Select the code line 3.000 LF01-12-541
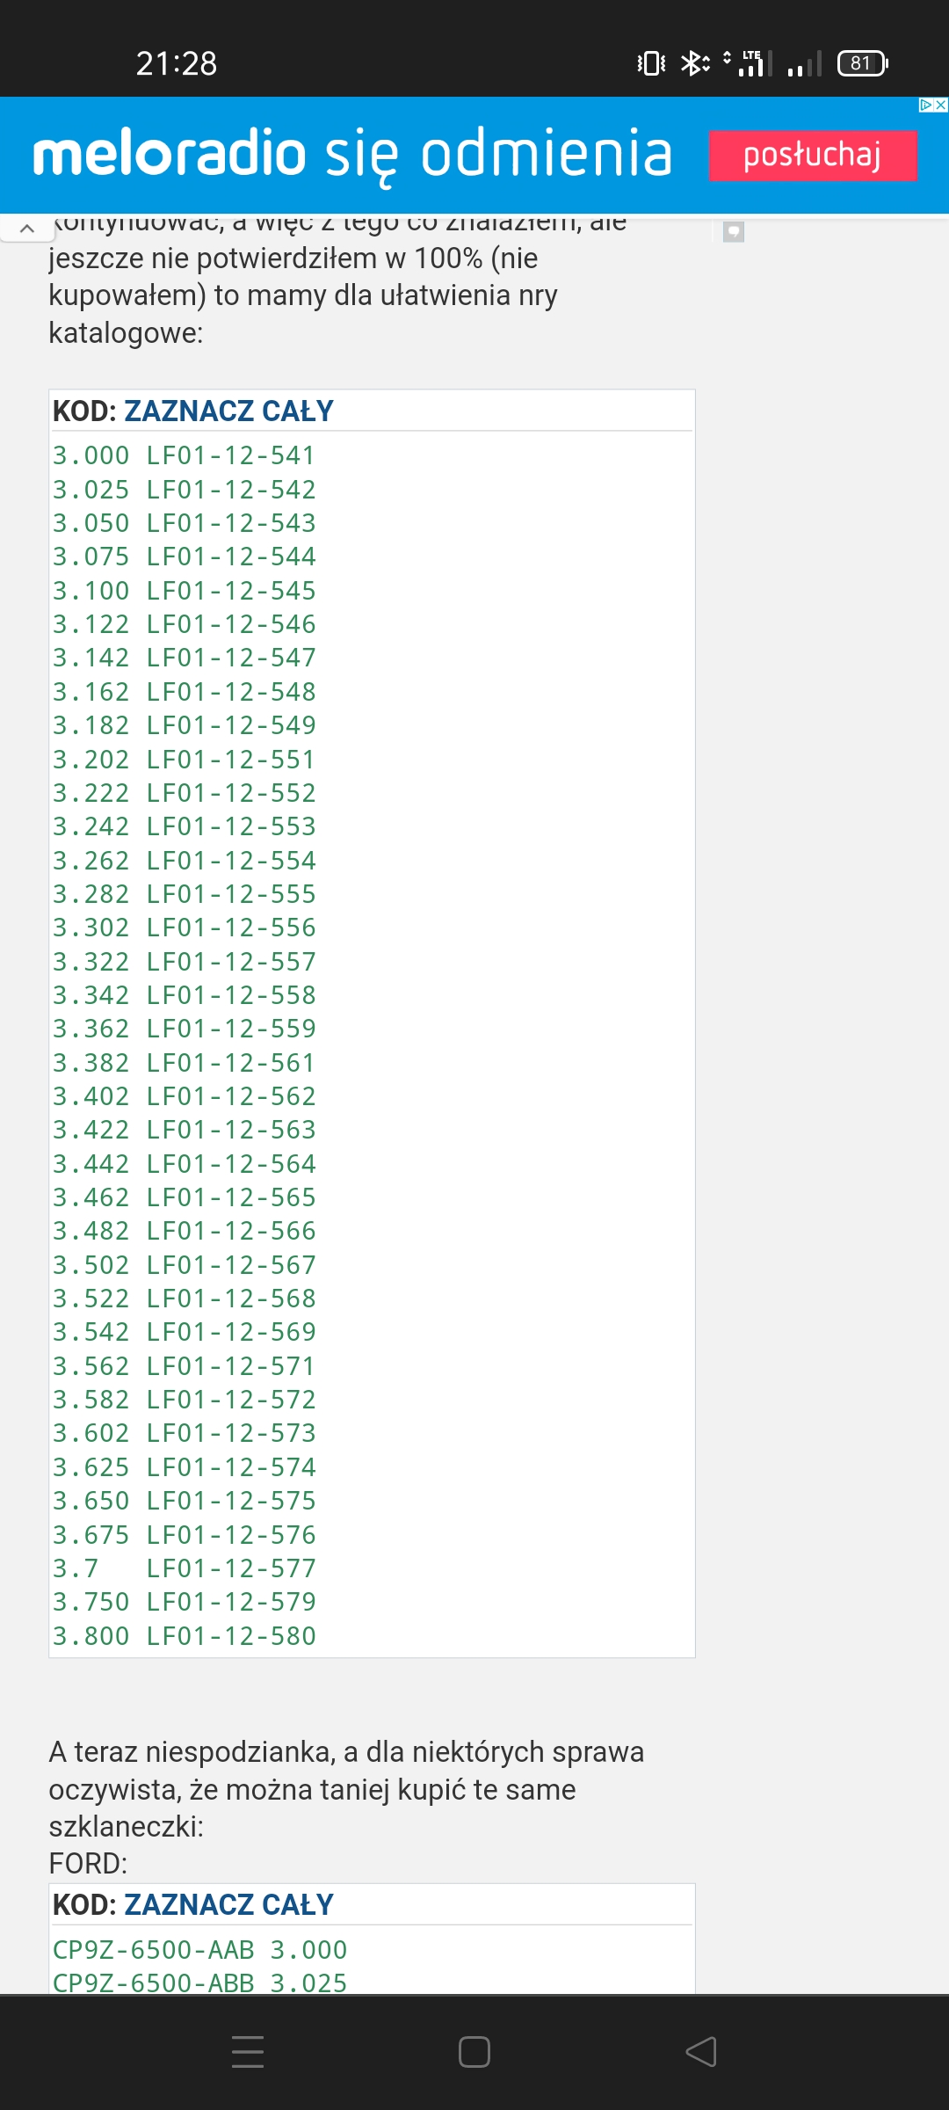The image size is (949, 2110). coord(184,455)
